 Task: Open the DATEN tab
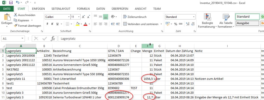coord(100,9)
